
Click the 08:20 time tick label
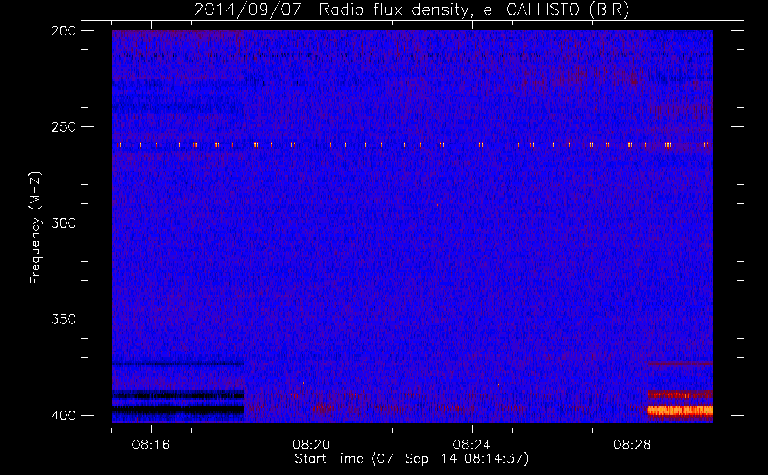tap(311, 445)
